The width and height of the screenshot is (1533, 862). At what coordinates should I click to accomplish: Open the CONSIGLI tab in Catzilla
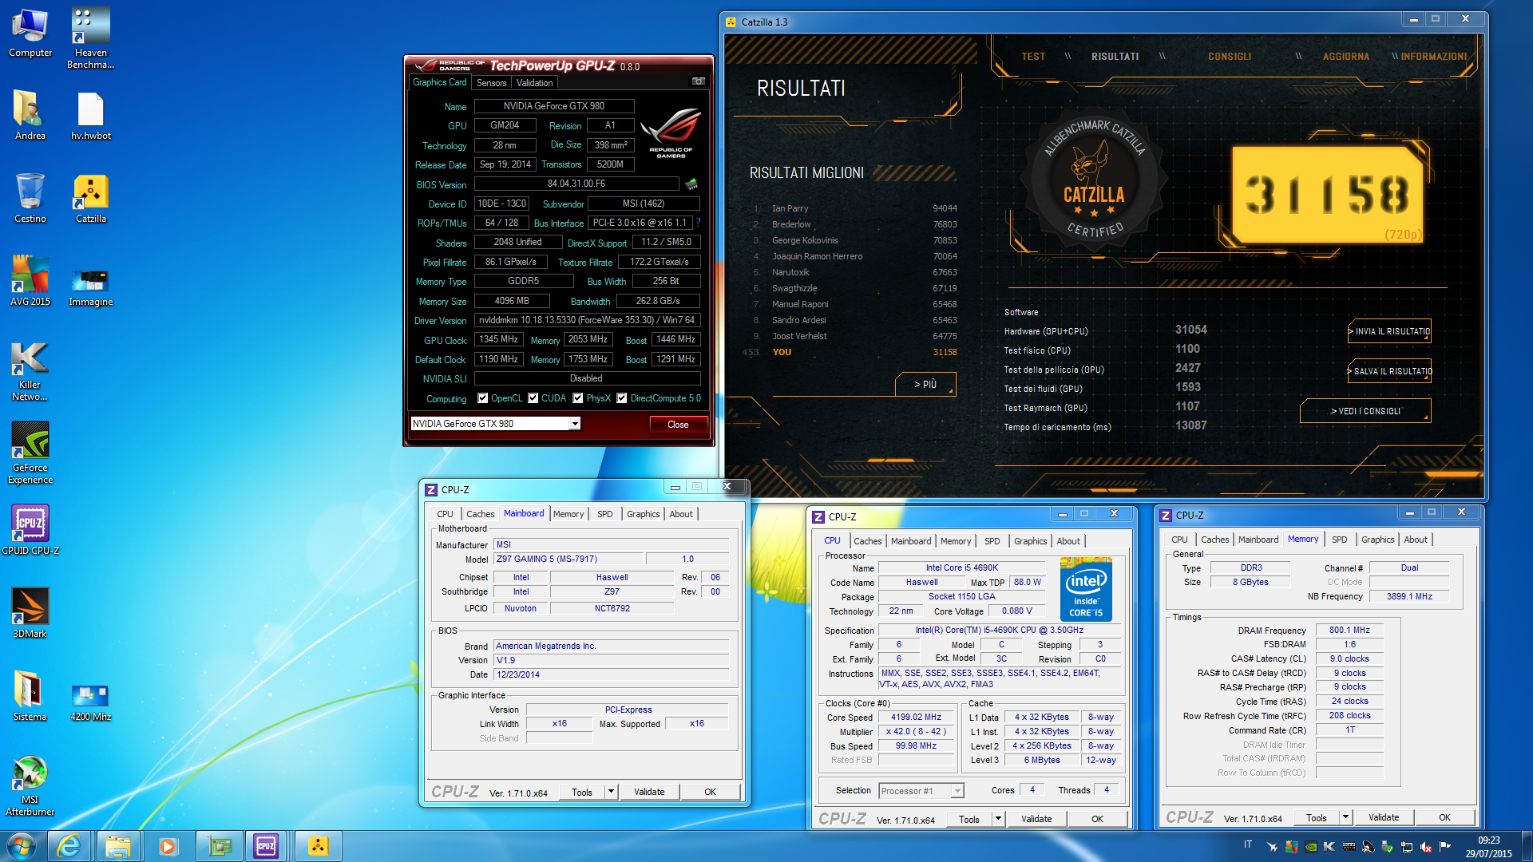(x=1230, y=57)
